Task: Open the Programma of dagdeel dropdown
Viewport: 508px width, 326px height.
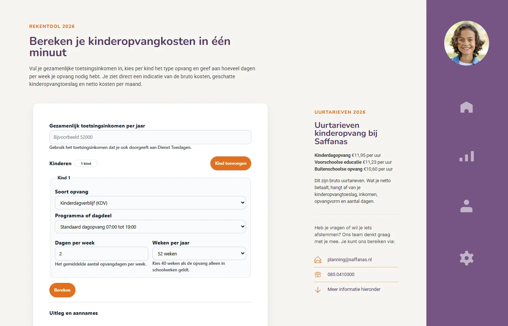Action: click(x=150, y=227)
